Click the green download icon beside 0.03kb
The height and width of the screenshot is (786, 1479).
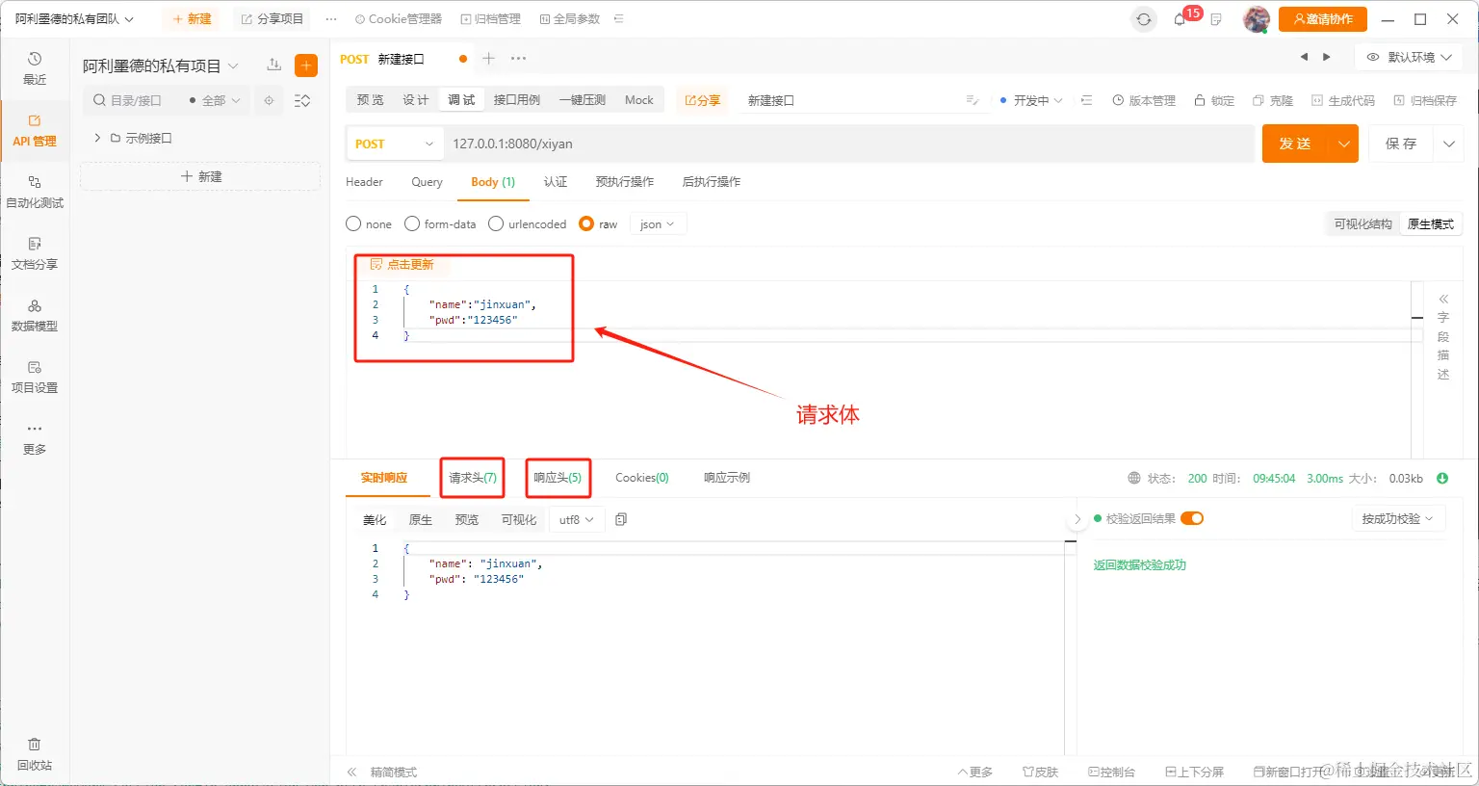1442,478
